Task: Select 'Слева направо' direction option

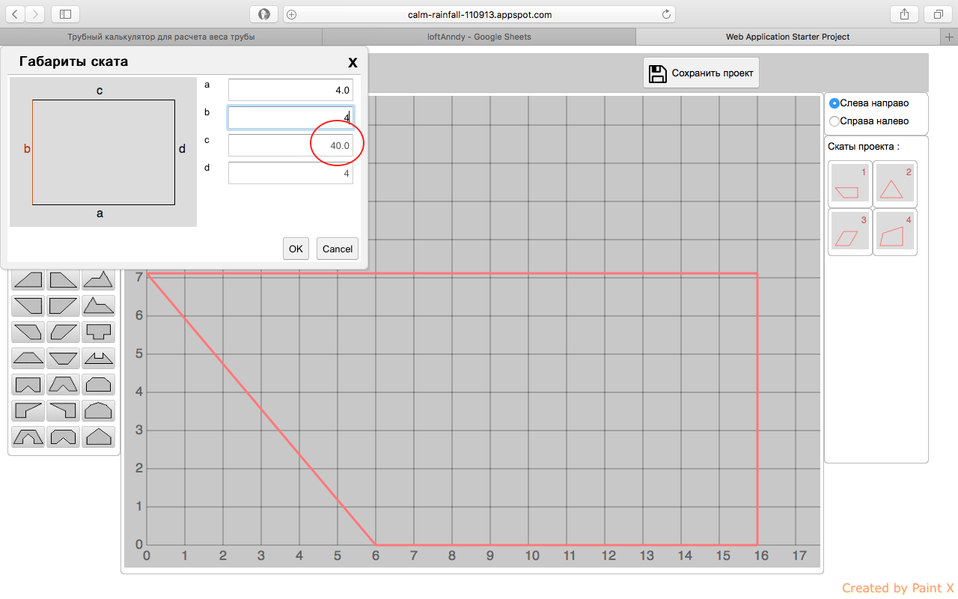Action: (835, 103)
